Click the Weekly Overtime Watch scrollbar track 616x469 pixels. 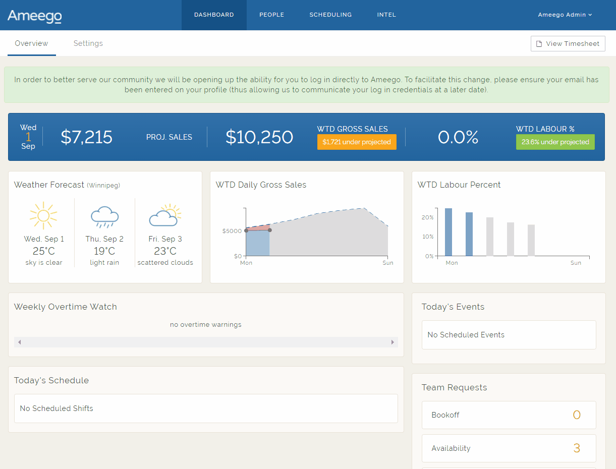click(x=206, y=342)
